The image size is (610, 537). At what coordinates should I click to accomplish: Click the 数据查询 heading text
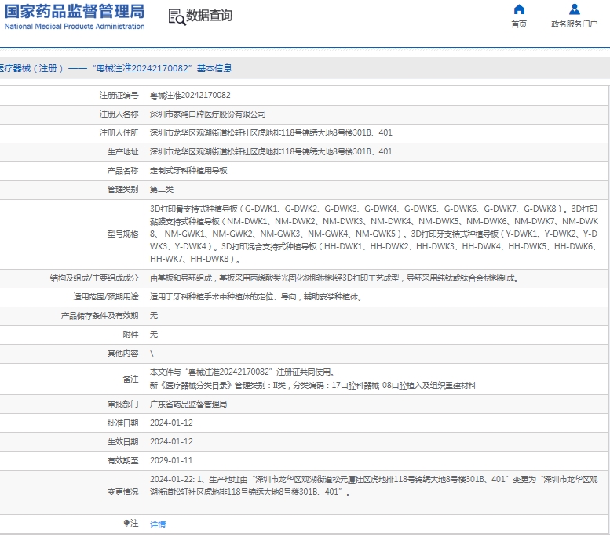click(209, 16)
